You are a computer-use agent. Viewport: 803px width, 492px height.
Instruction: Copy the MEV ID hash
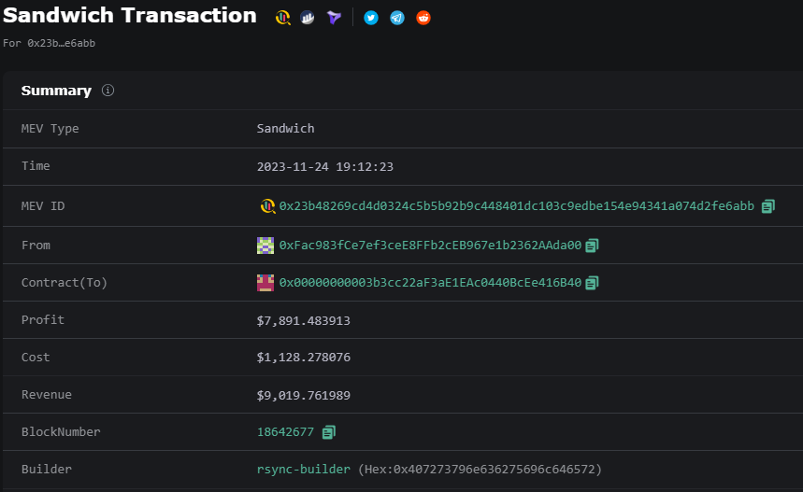click(768, 206)
